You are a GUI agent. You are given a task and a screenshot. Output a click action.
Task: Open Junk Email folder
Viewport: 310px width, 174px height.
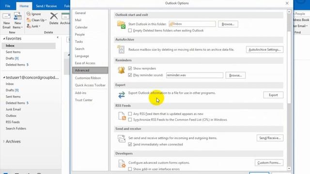[x=13, y=109]
